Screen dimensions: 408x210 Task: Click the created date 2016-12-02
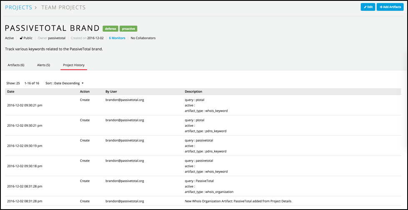coord(95,38)
